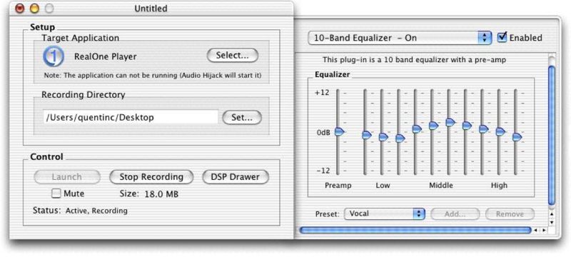Click the horizontal scrollbar right arrow
The height and width of the screenshot is (257, 571).
(544, 230)
